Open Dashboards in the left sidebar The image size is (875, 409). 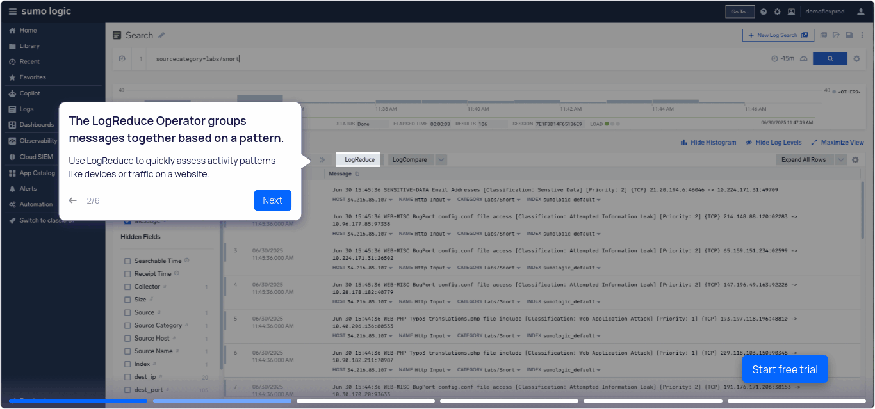pos(37,125)
